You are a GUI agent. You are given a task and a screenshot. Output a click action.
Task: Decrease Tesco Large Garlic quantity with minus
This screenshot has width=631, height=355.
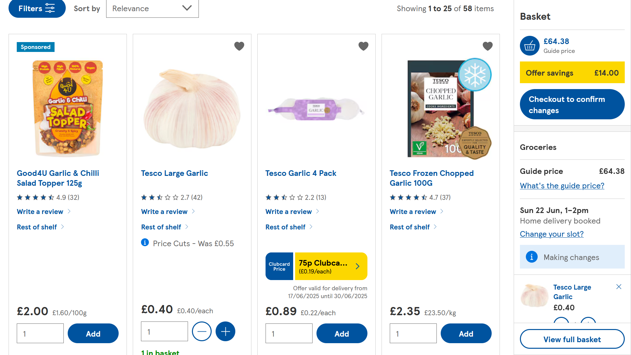(202, 331)
